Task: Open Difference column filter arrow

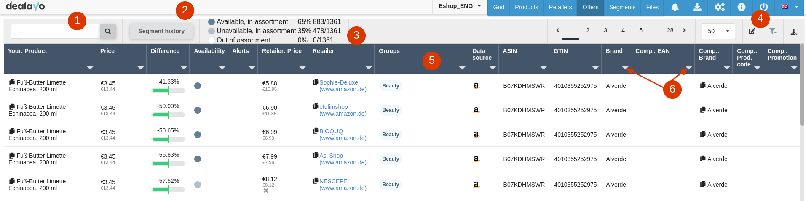Action: pos(184,67)
